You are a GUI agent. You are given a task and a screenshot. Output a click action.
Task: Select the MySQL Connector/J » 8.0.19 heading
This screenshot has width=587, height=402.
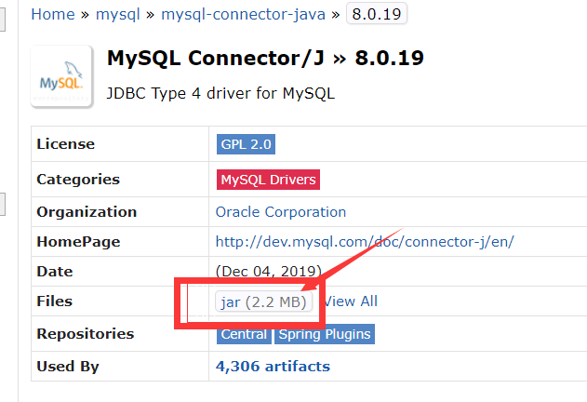(265, 59)
